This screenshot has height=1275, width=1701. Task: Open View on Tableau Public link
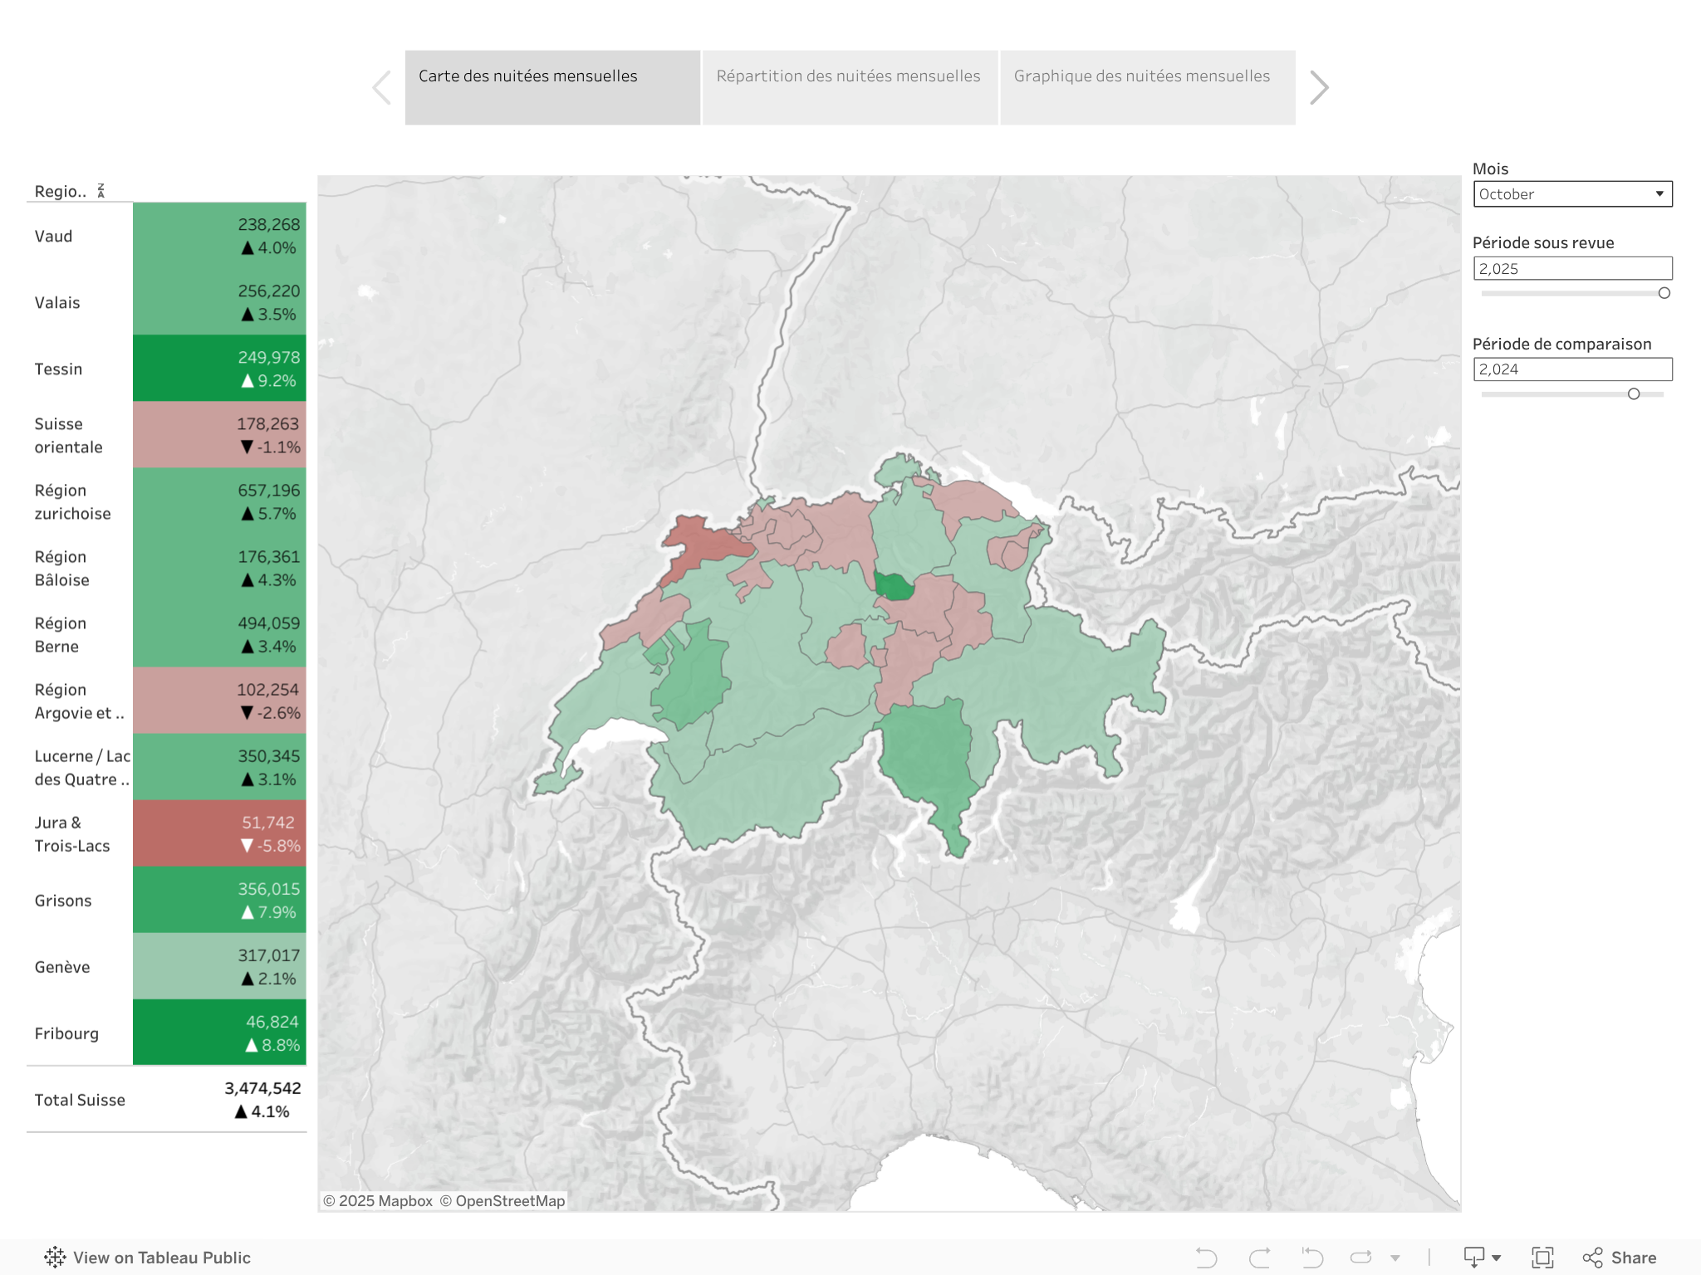click(x=161, y=1258)
